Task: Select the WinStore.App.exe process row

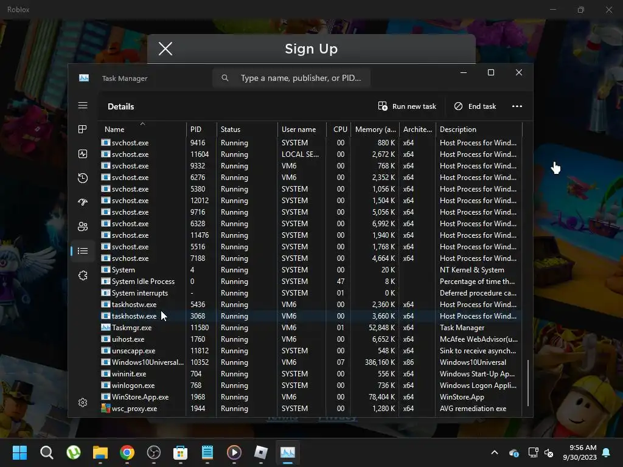Action: pyautogui.click(x=311, y=396)
